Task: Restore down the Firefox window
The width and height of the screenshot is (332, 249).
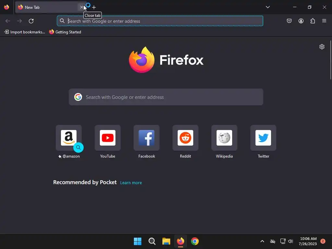Action: coord(310,7)
